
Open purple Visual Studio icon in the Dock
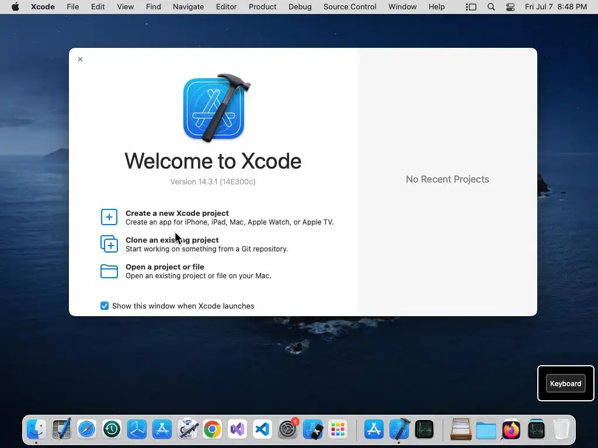point(237,429)
